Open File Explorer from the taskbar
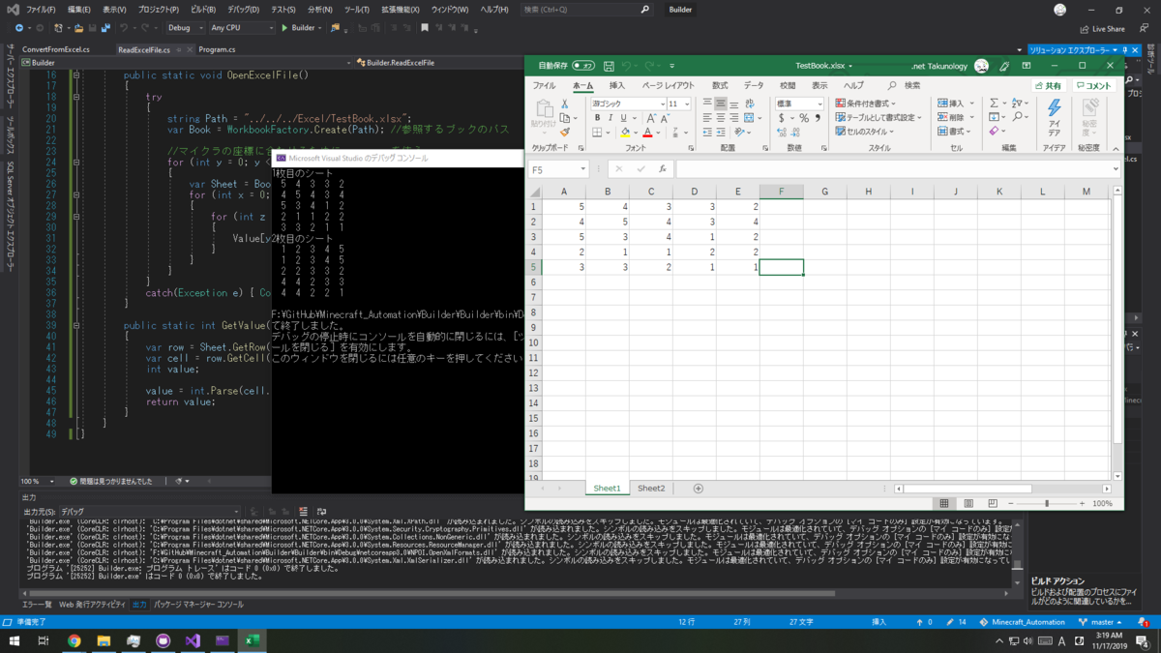1161x653 pixels. pos(104,640)
